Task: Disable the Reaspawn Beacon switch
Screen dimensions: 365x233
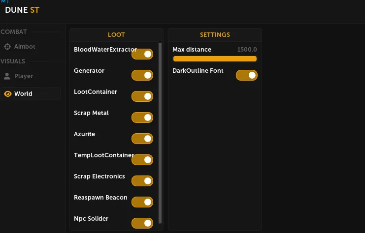Action: [142, 202]
